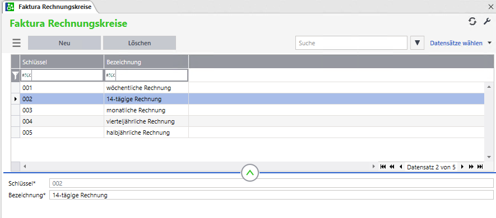Screen dimensions: 496x218
Task: Click the vertical scrollbar up arrow
Action: (x=489, y=86)
